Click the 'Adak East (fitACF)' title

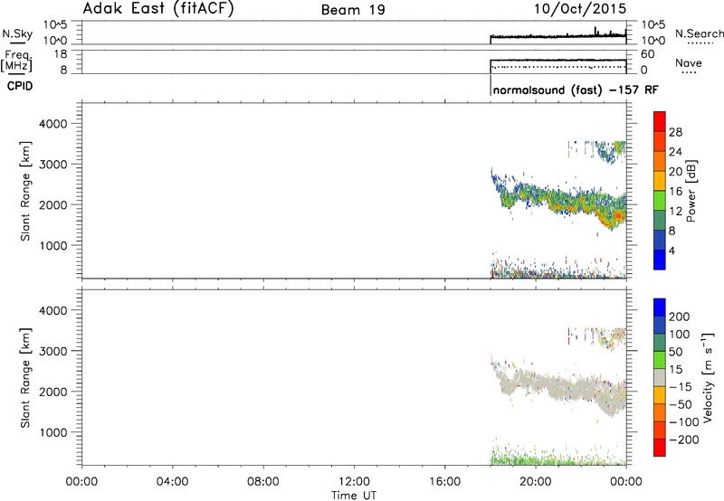click(158, 9)
